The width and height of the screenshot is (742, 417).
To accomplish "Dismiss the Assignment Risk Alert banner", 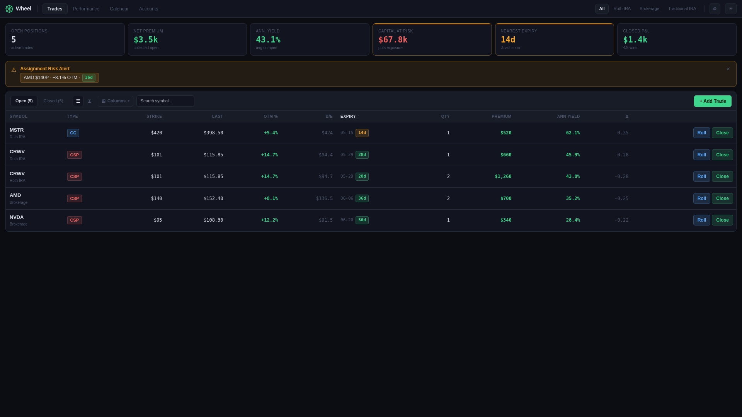I will coord(728,69).
